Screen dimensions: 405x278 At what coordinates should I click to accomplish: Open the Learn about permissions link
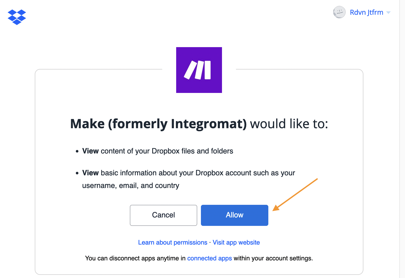172,242
